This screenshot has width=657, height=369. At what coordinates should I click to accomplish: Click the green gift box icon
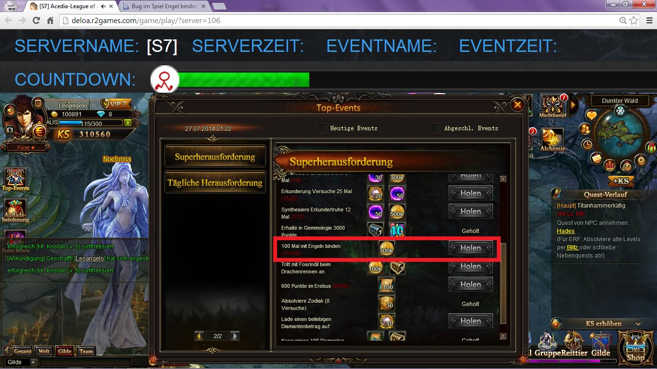pos(652,147)
